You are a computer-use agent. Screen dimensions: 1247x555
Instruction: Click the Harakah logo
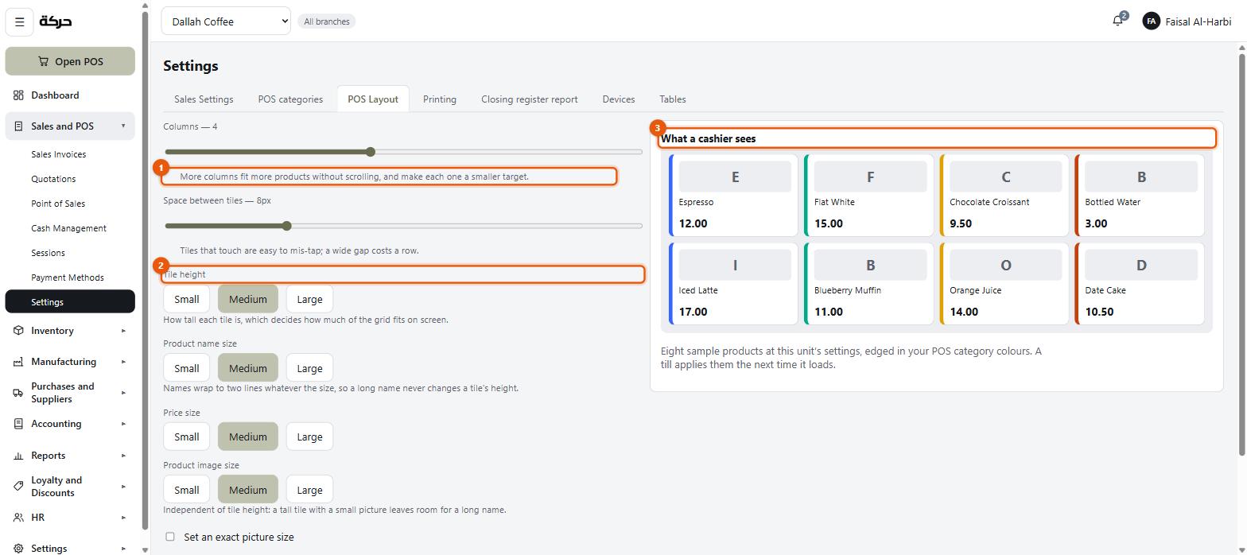click(x=56, y=21)
